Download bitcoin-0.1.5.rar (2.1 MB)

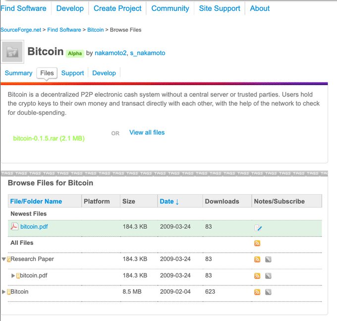(x=49, y=138)
